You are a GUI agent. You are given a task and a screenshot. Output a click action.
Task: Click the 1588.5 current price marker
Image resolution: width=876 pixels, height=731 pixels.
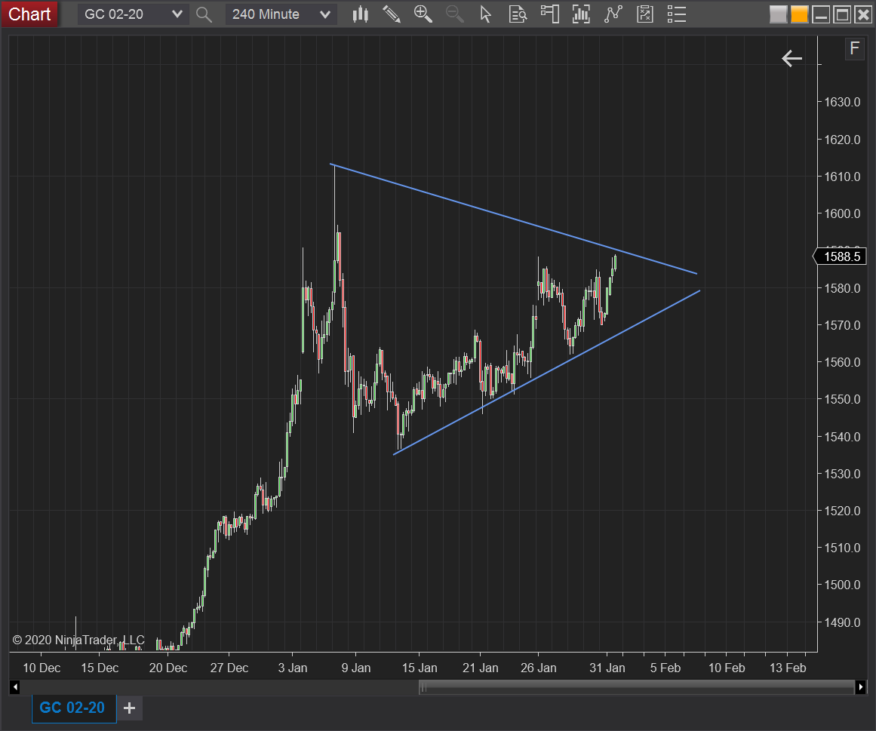840,256
